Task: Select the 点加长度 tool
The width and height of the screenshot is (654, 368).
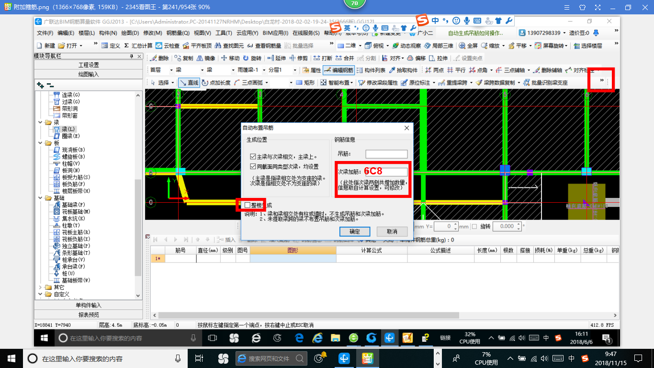Action: tap(216, 82)
